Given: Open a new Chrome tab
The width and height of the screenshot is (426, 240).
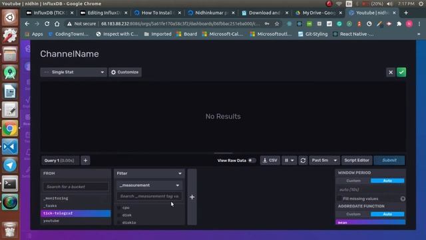Looking at the screenshot, I should (406, 13).
